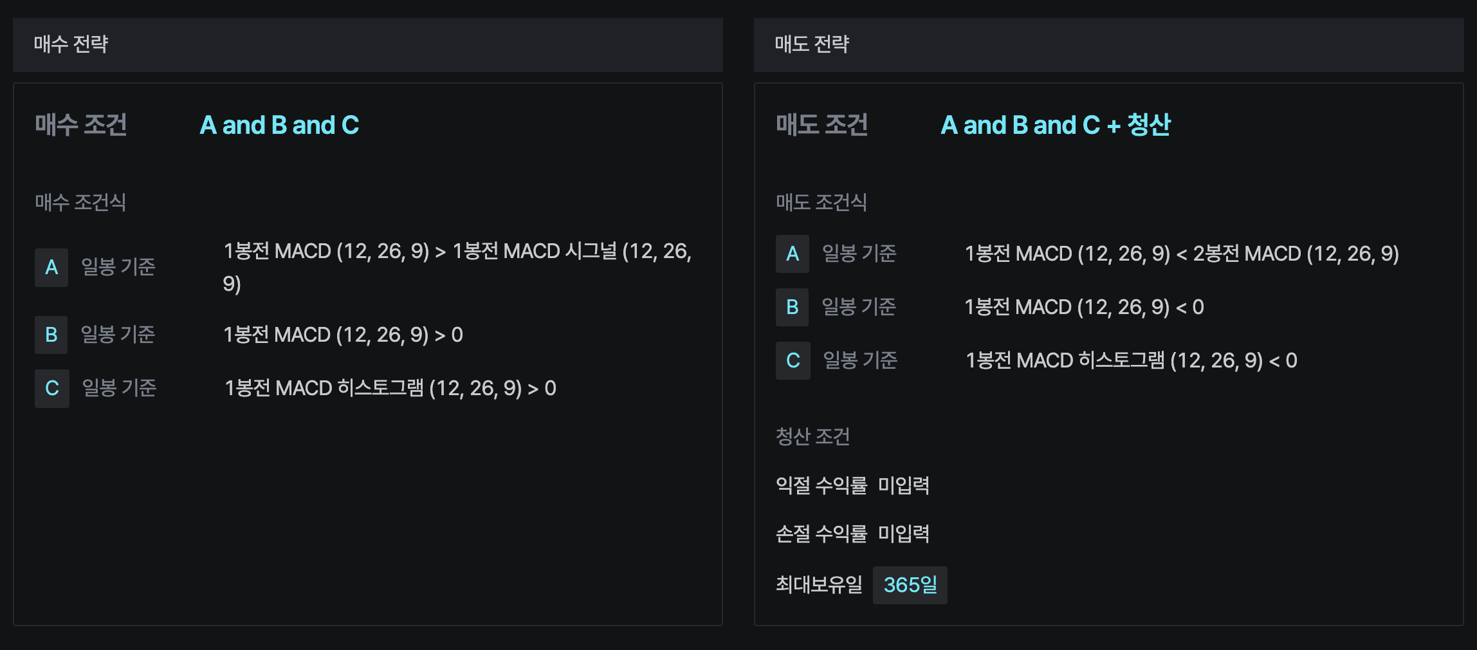
Task: Click the 익절 수익률 미입력 value
Action: click(904, 485)
